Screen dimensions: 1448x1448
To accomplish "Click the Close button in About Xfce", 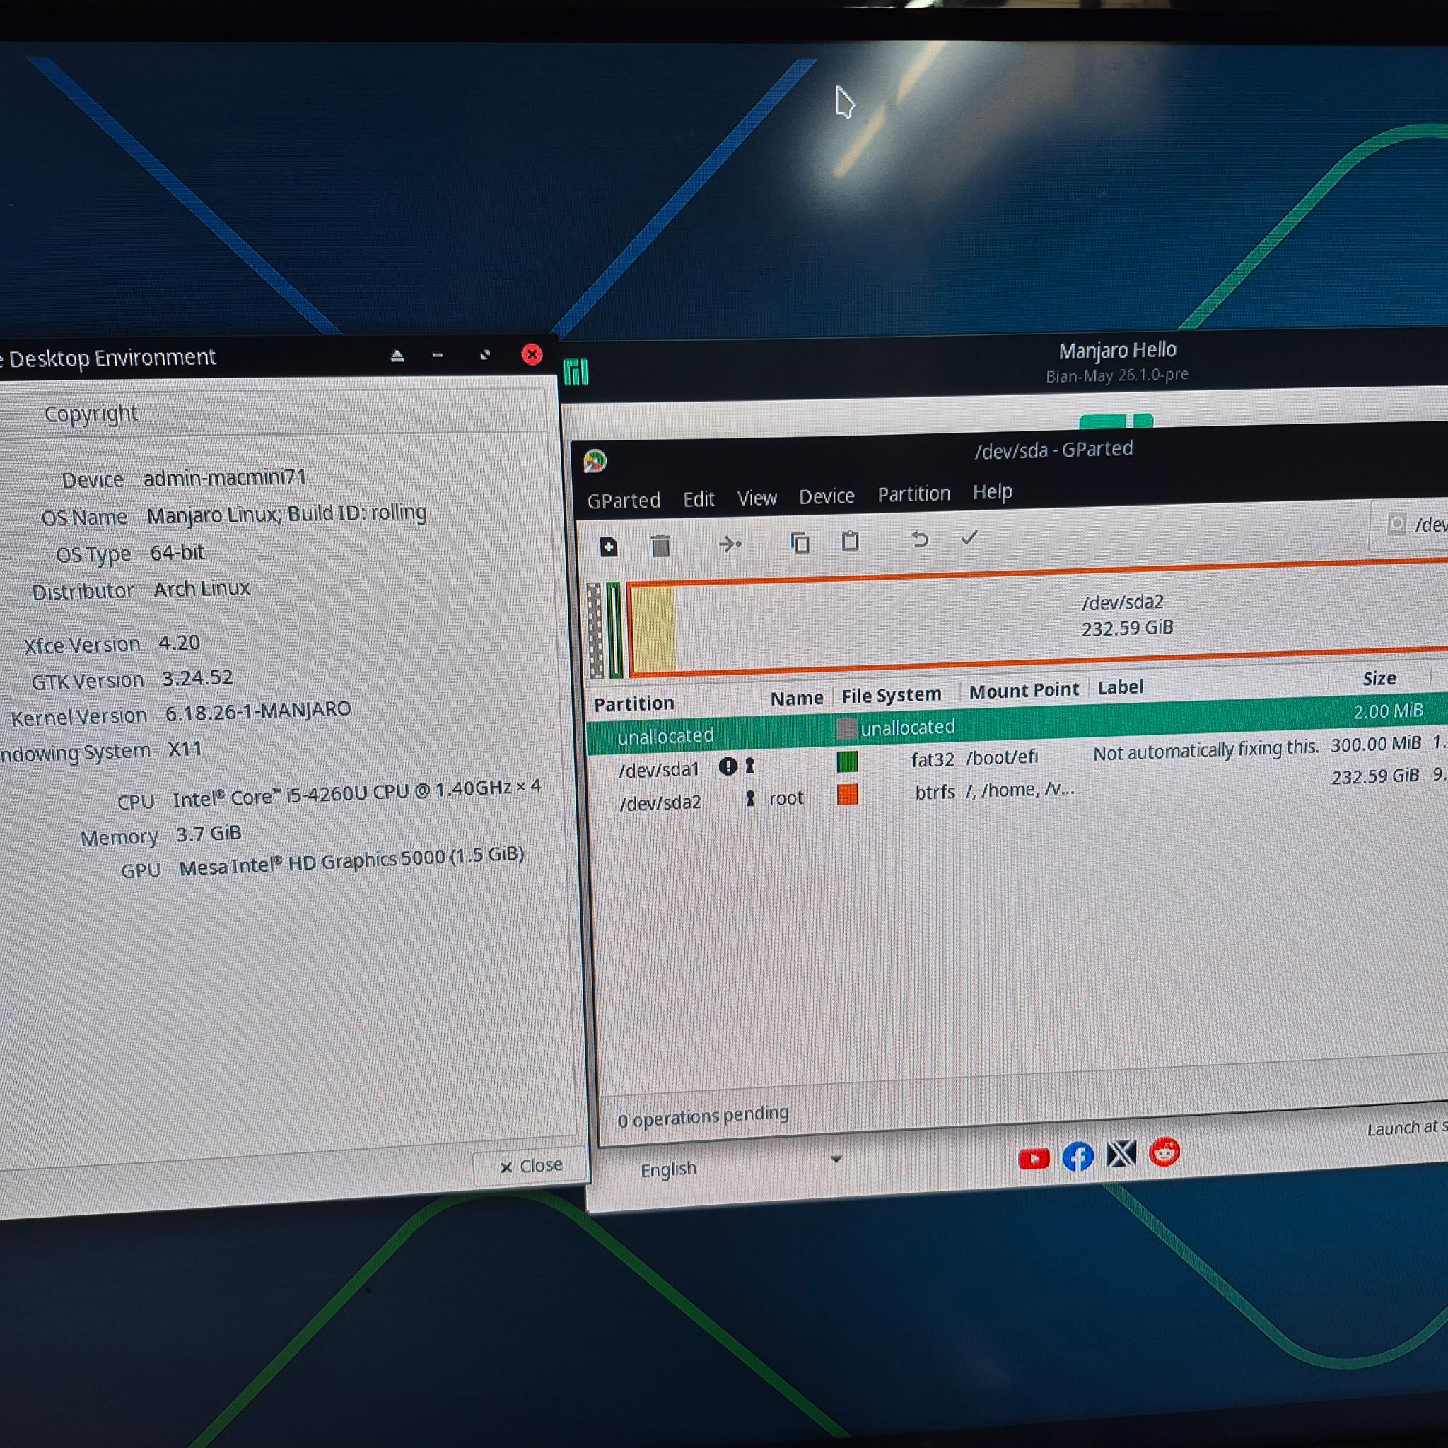I will pos(531,1166).
